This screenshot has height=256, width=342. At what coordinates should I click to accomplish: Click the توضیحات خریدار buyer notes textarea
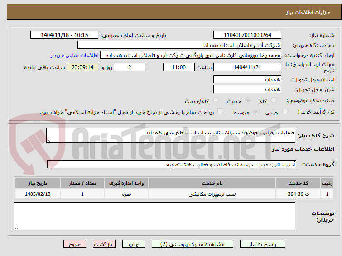pyautogui.click(x=154, y=216)
